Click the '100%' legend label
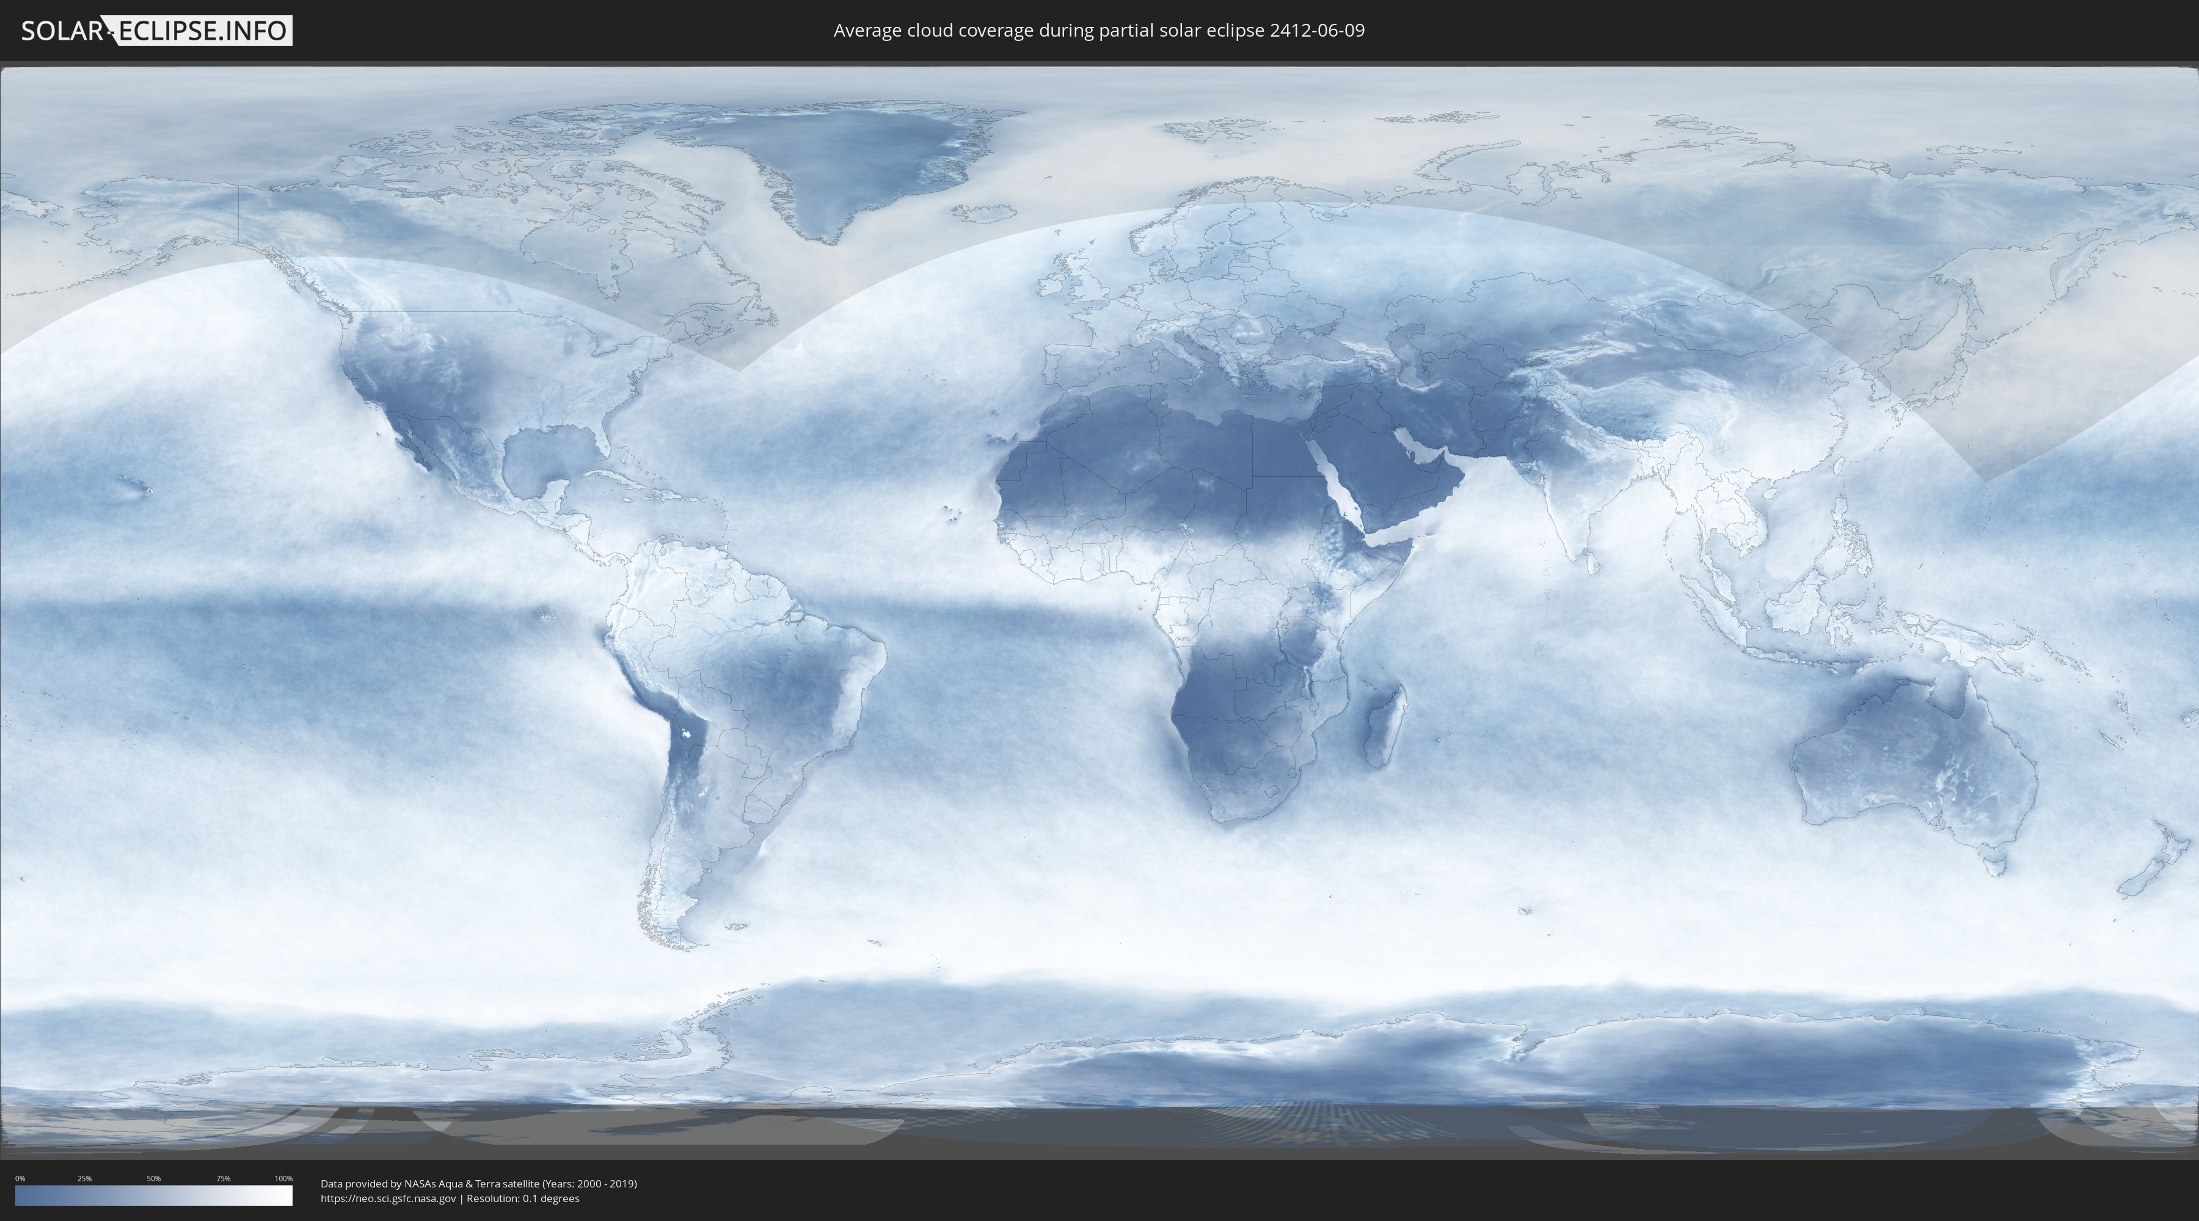 tap(283, 1178)
